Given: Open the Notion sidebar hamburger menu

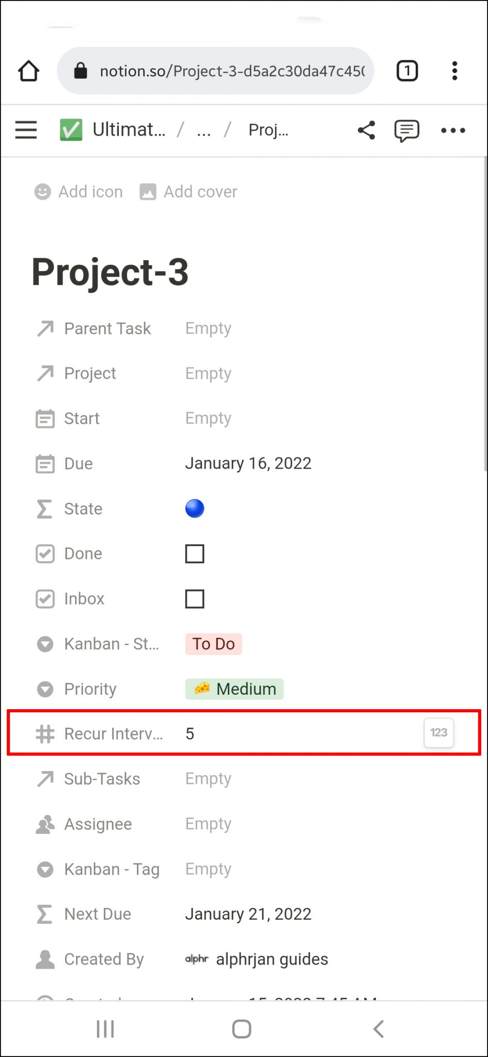Looking at the screenshot, I should pos(26,130).
